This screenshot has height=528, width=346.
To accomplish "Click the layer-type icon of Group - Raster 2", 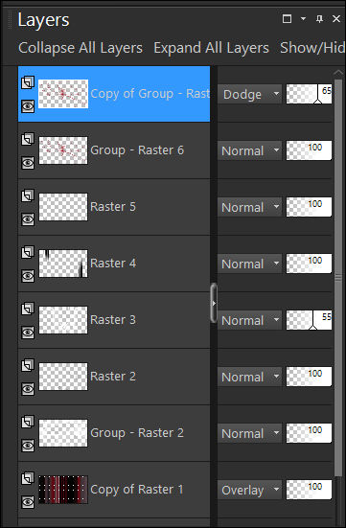I will coord(28,422).
